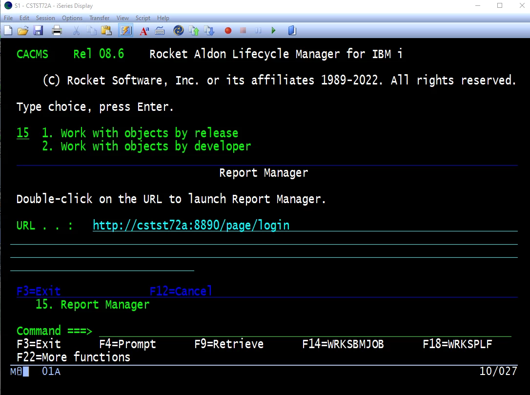Click the Report Manager login URL

191,225
